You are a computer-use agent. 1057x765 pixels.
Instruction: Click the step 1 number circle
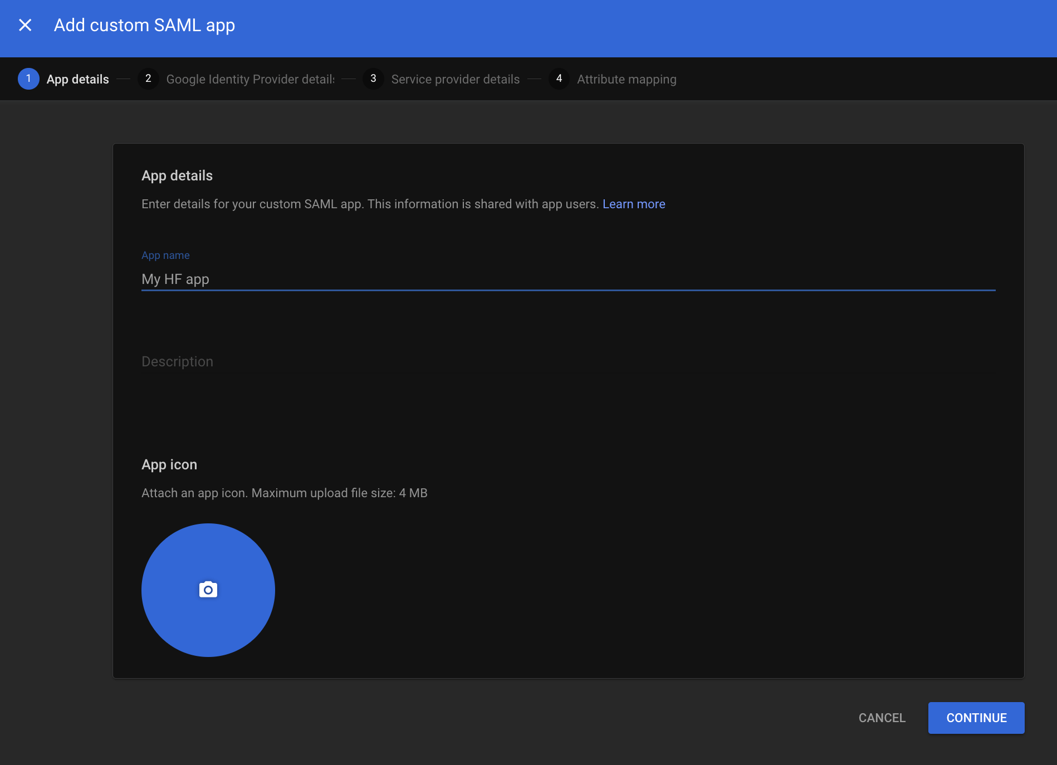[28, 79]
